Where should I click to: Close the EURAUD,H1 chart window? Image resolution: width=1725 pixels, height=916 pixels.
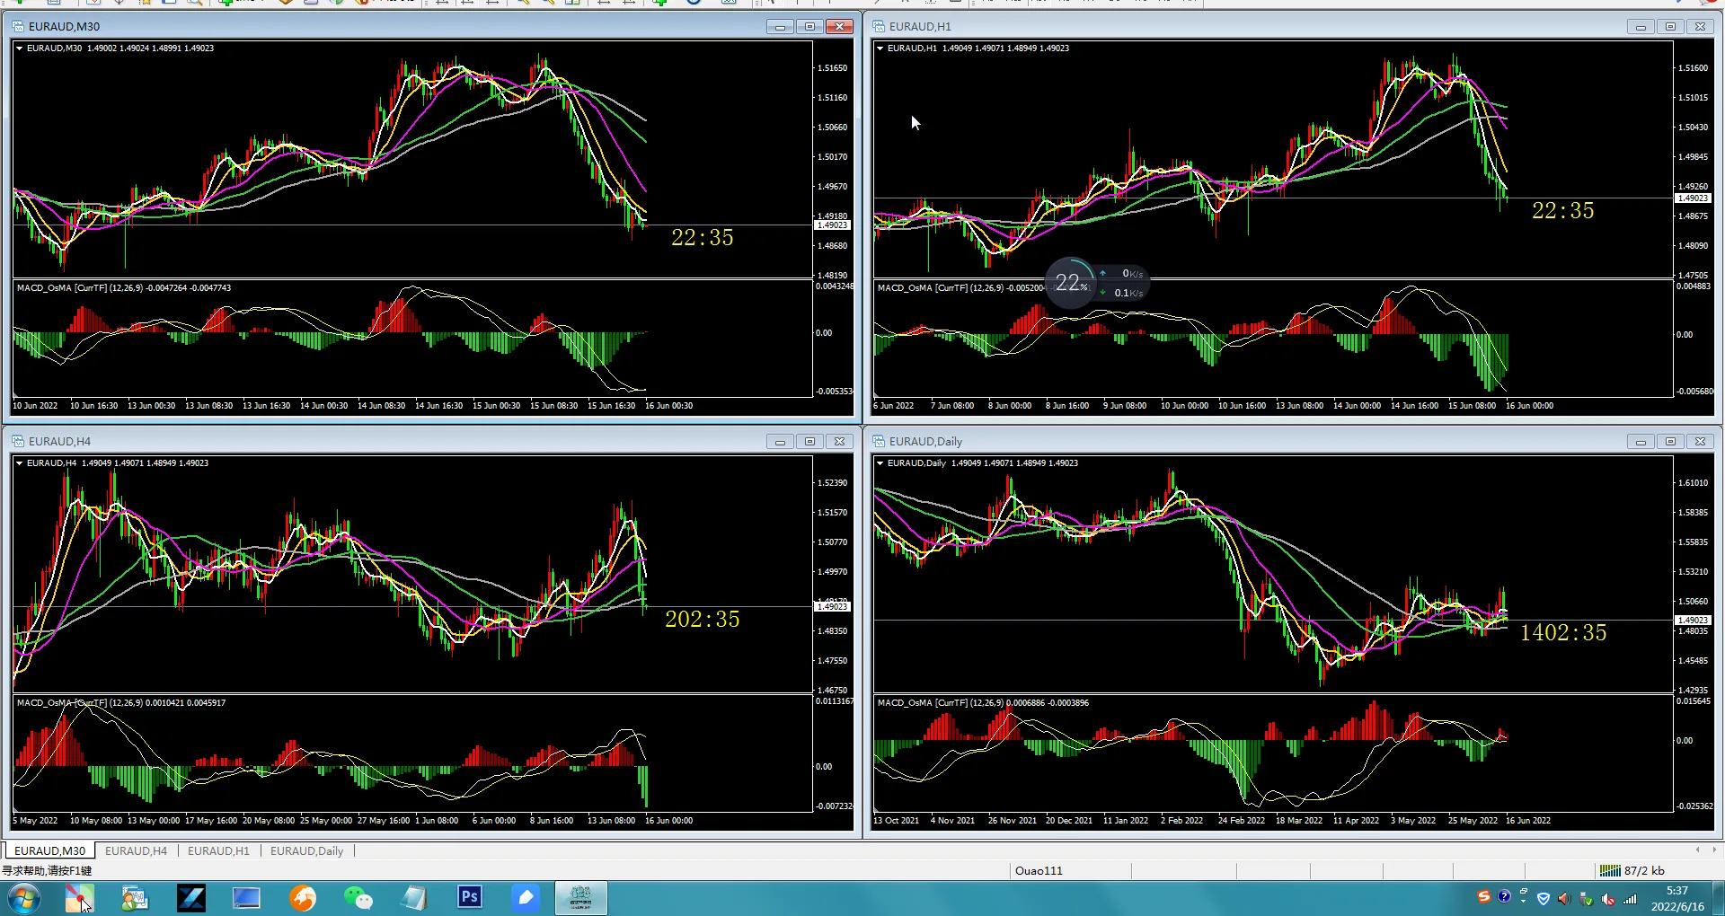1700,27
